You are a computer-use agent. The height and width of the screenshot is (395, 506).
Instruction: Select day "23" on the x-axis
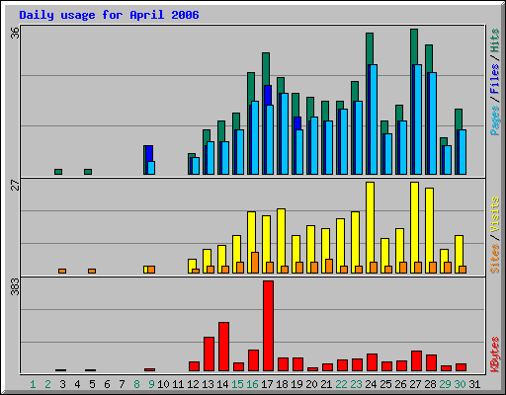click(x=356, y=384)
